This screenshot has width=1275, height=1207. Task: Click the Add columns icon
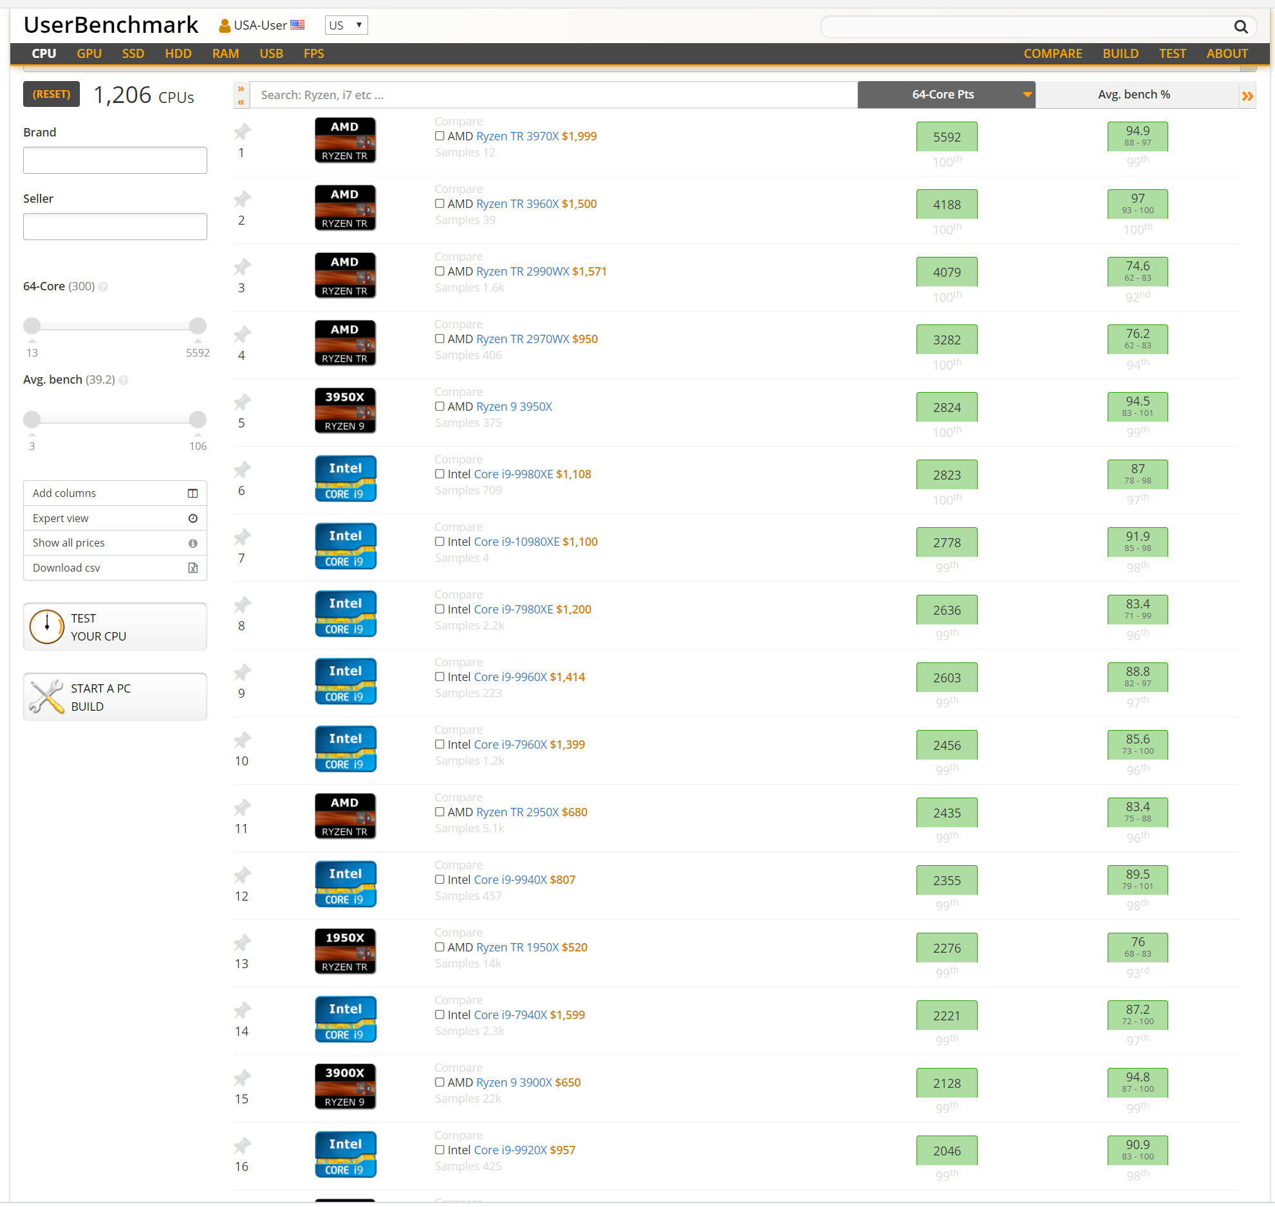click(192, 493)
